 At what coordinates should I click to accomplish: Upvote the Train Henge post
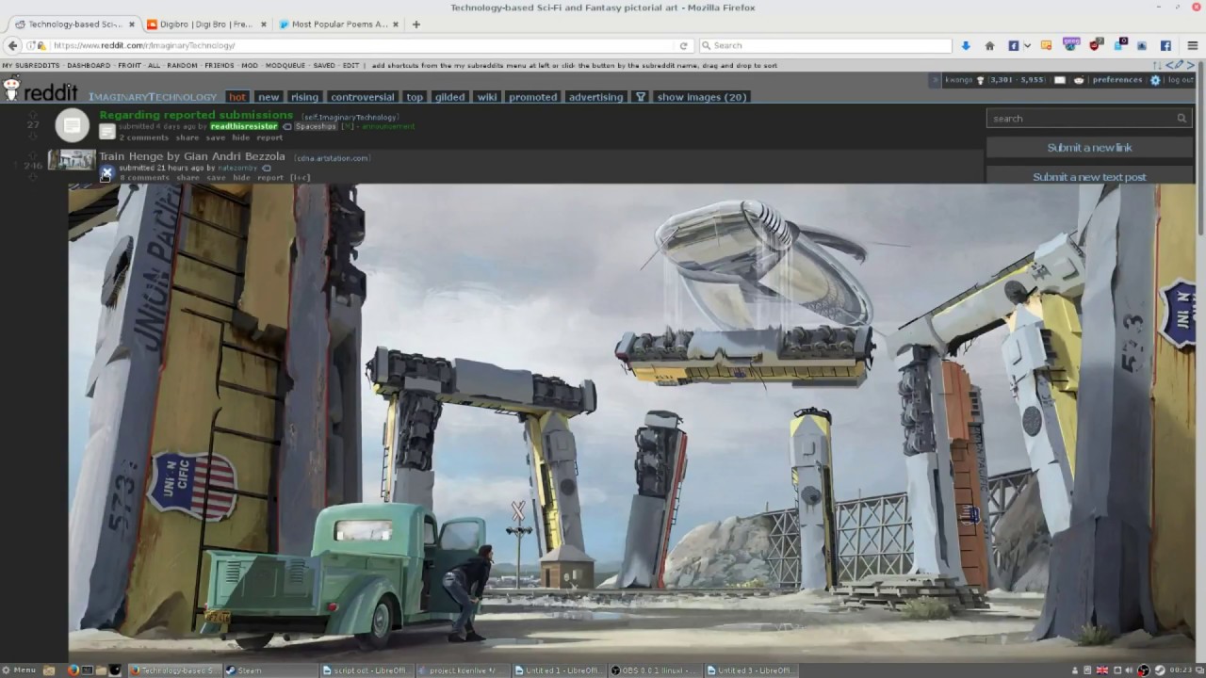33,155
